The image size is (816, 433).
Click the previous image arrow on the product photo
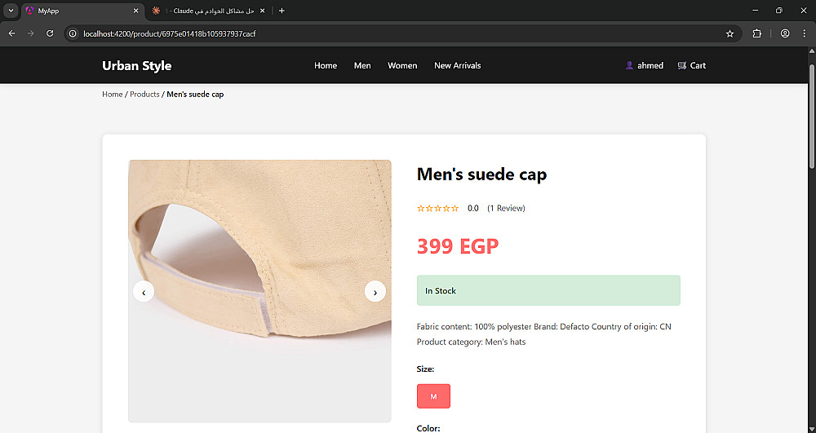pyautogui.click(x=144, y=291)
